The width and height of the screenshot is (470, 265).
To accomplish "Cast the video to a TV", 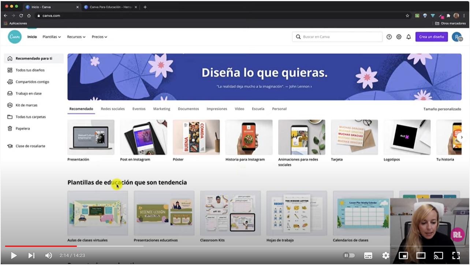I will click(438, 255).
